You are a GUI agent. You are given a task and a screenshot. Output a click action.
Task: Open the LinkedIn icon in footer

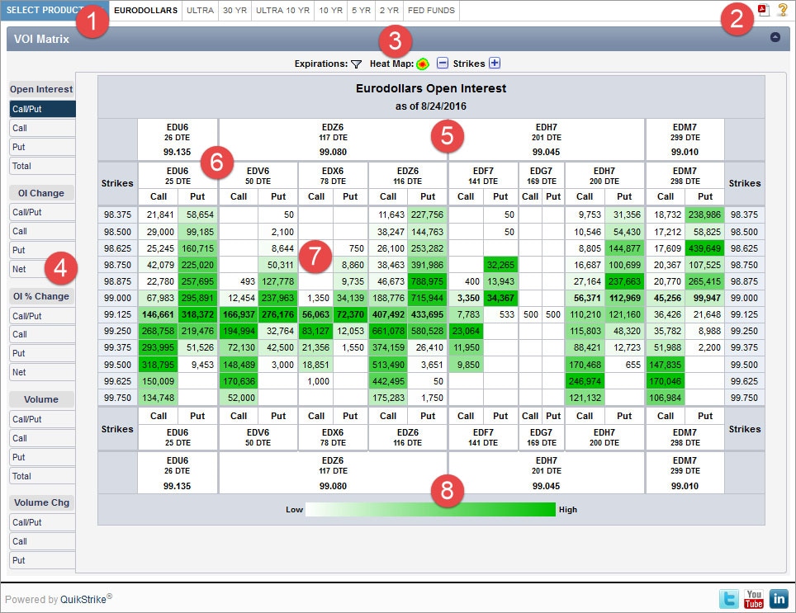coord(779,600)
